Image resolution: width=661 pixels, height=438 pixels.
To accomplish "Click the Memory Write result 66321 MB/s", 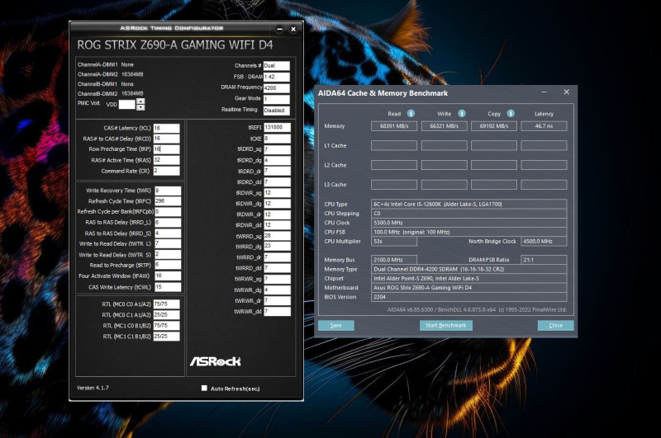I will coord(444,126).
